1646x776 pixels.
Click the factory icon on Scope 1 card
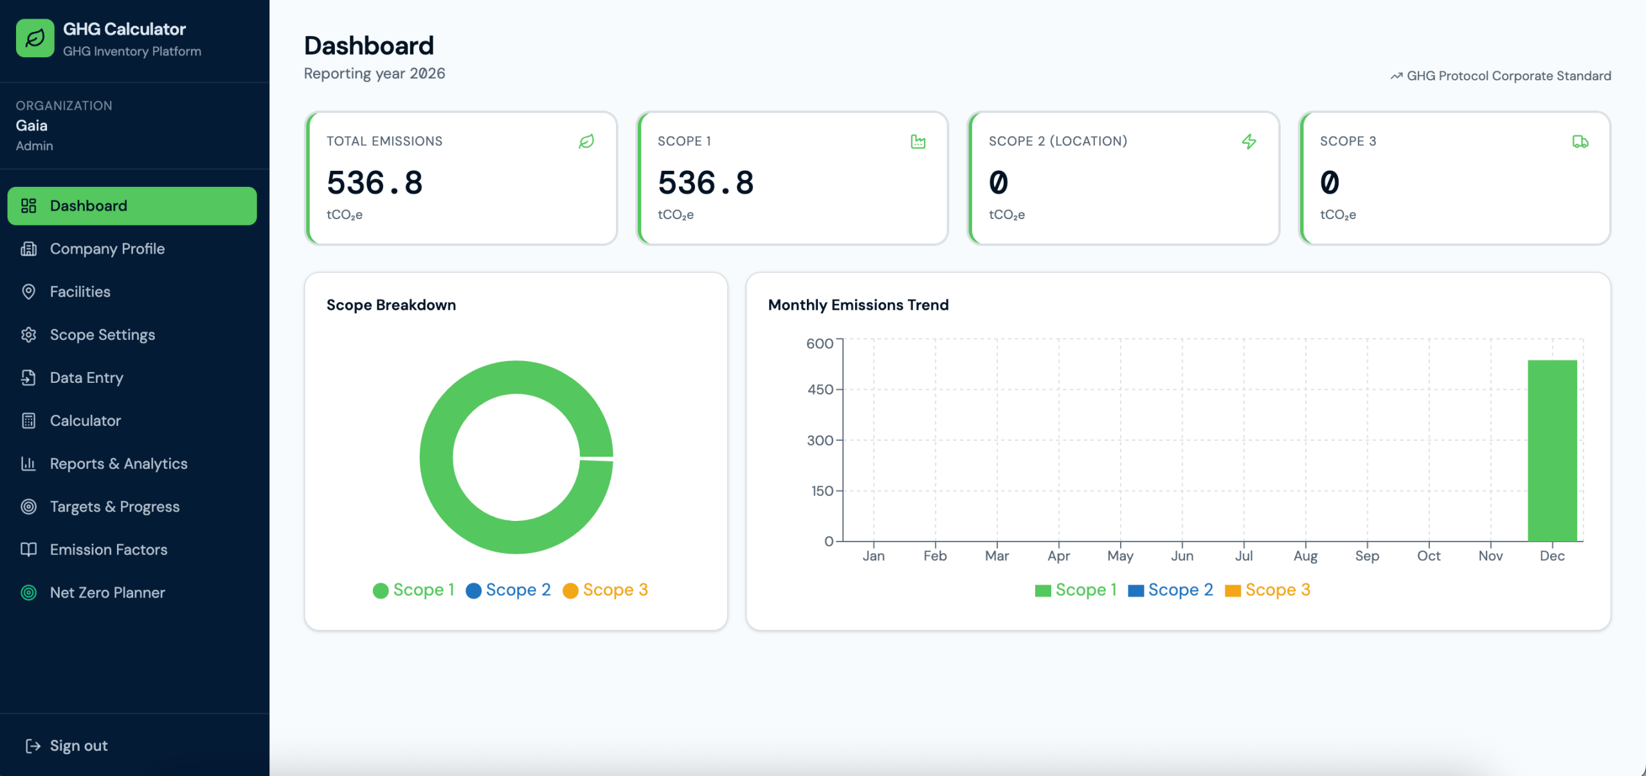pos(918,141)
